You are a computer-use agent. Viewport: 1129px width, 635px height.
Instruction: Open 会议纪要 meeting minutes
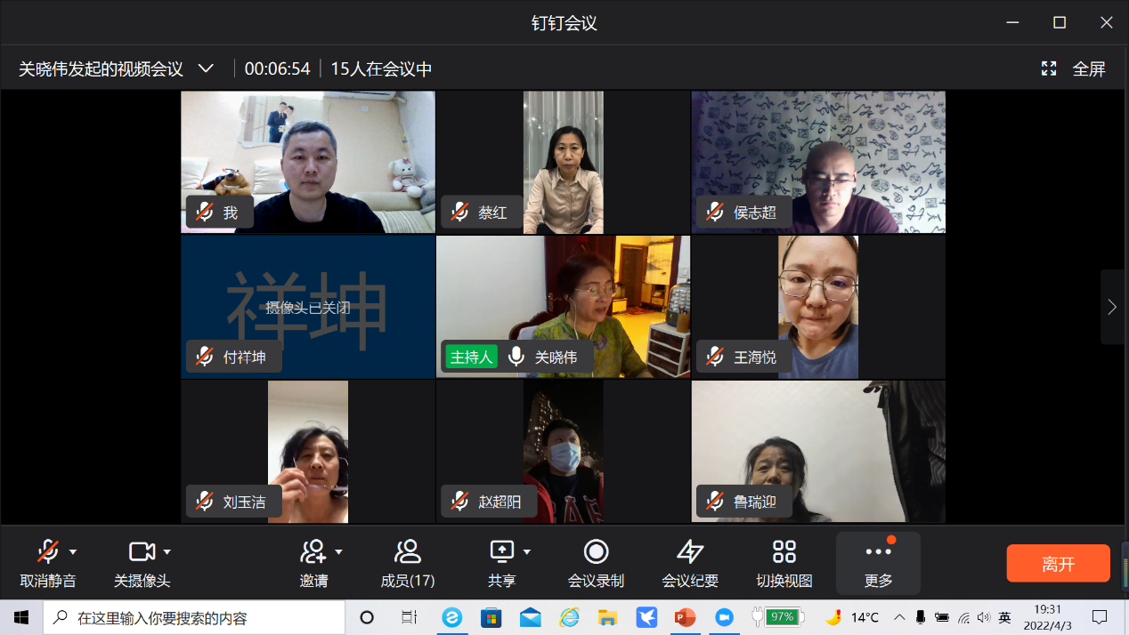coord(690,564)
